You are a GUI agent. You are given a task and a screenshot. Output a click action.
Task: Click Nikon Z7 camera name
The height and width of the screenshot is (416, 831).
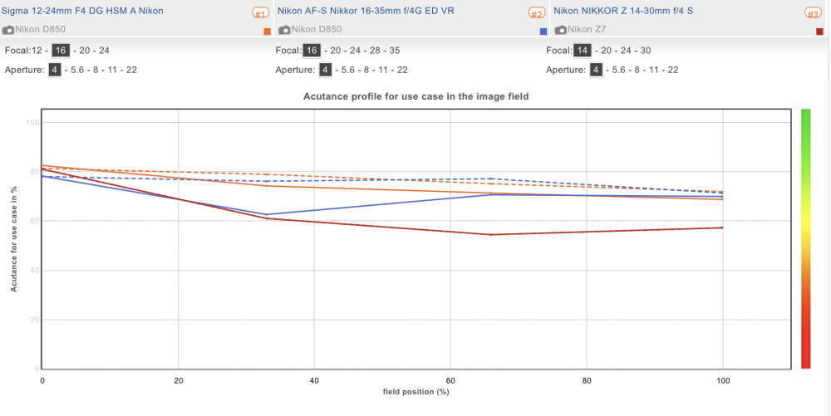pyautogui.click(x=587, y=30)
